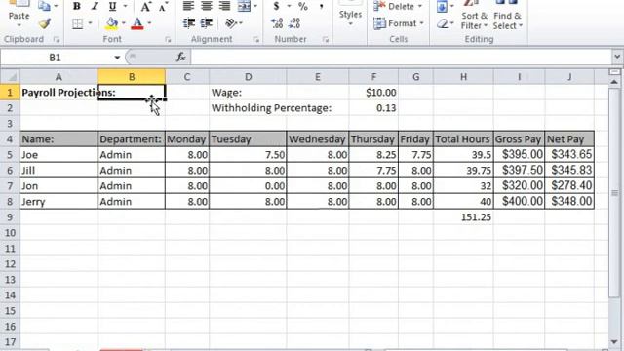Click the Fill down icon
The width and height of the screenshot is (624, 351).
pos(442,6)
